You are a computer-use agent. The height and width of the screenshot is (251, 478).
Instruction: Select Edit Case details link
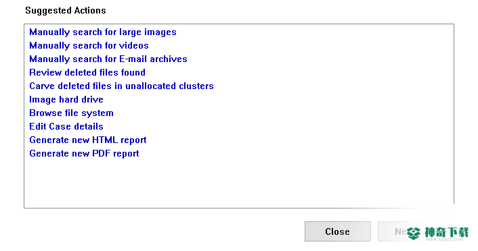point(66,126)
